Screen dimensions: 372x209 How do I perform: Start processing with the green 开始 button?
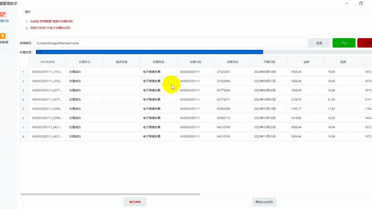344,43
